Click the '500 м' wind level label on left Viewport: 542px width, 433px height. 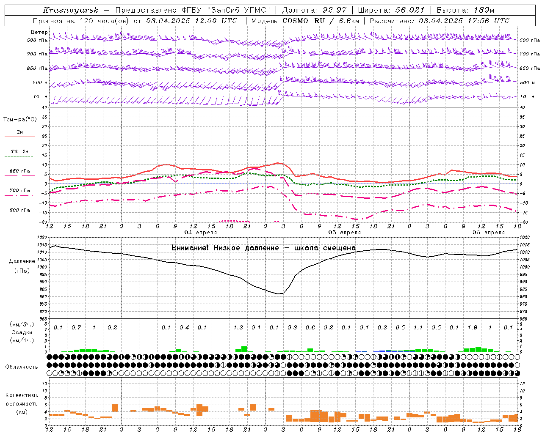coord(40,82)
